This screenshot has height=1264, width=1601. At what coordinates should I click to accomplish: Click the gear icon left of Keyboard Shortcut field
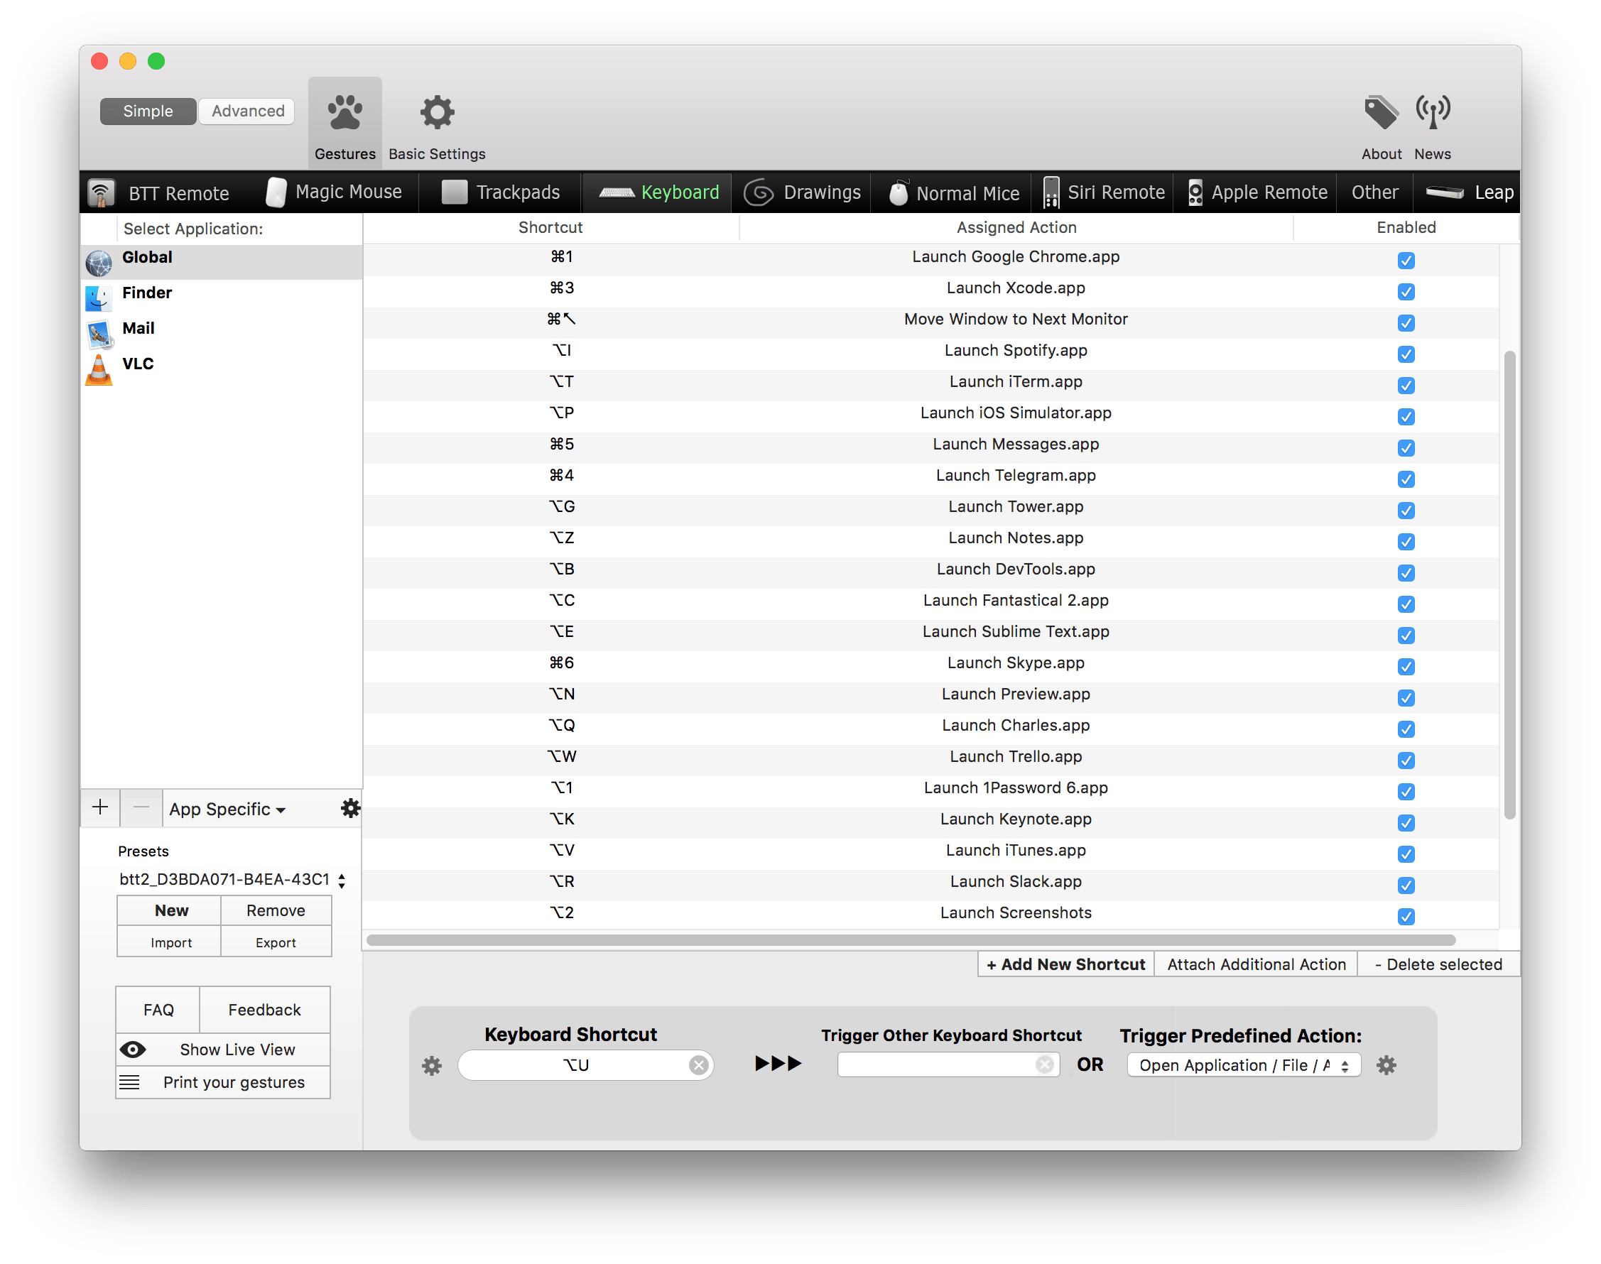pos(432,1066)
